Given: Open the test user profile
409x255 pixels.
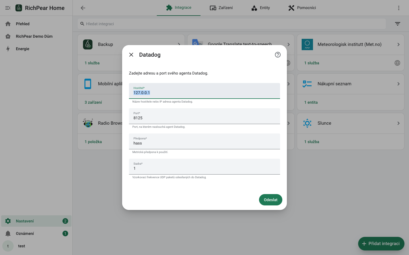Looking at the screenshot, I should 36,246.
